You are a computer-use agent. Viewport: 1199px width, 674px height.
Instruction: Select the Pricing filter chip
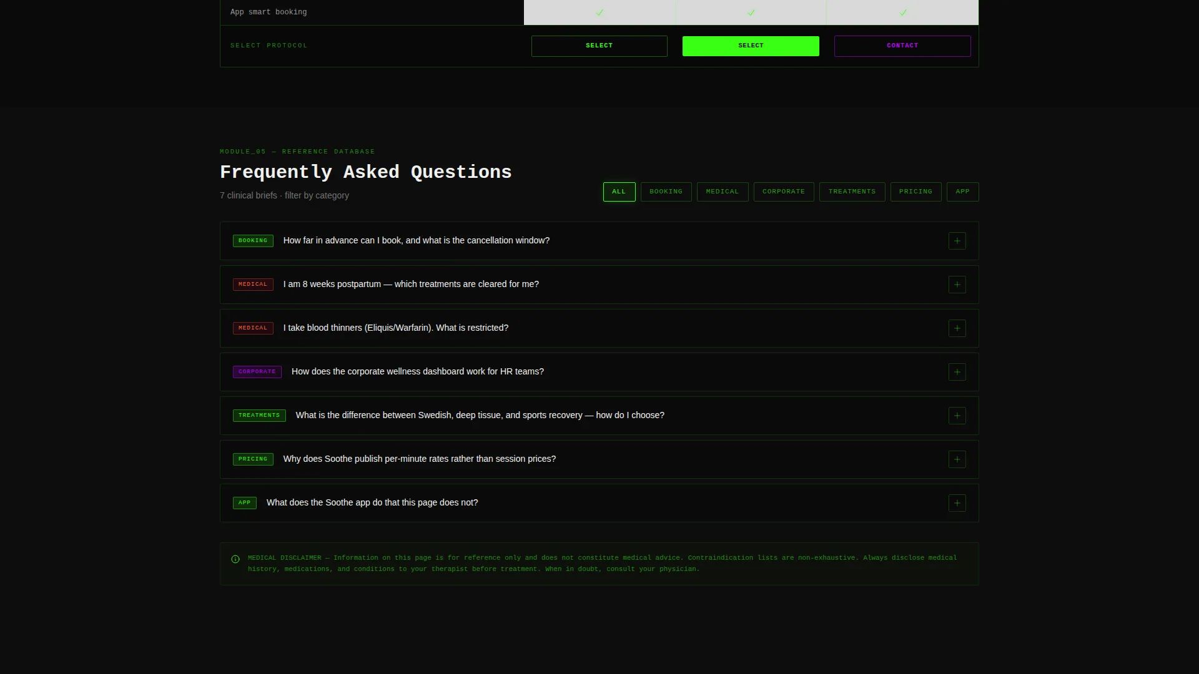tap(915, 192)
